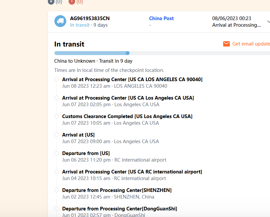Click the blue In transit status label
Screen dimensions: 270x217
80,25
